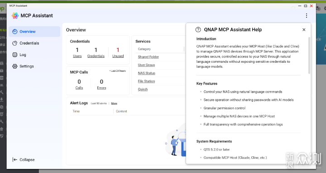Viewport: 326px width, 173px height.
Task: Click the help panel vertical scrollbar
Action: [x=309, y=56]
